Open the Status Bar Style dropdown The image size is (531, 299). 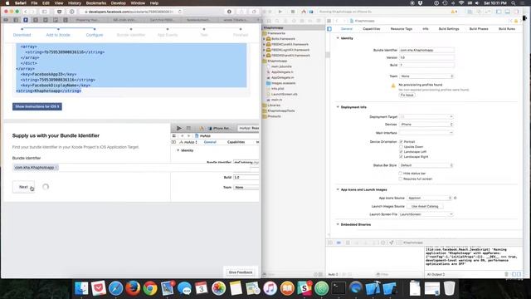click(x=426, y=165)
